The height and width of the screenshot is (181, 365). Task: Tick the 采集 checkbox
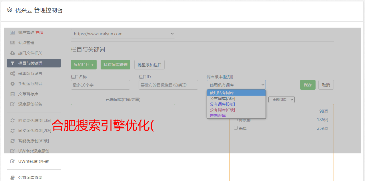236,128
